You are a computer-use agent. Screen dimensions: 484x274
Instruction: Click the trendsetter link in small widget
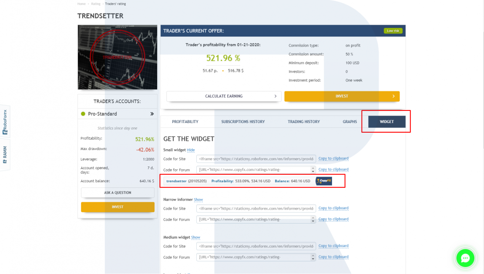(x=176, y=181)
